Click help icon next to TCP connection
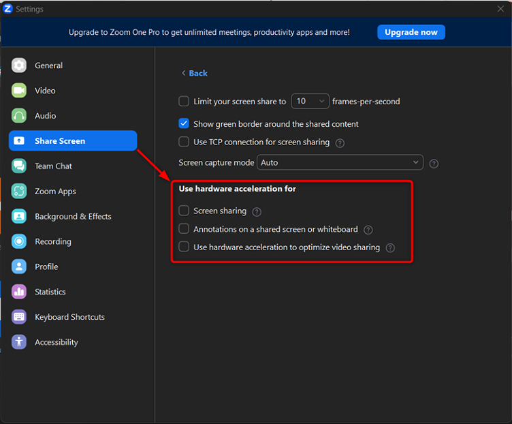 pos(340,143)
